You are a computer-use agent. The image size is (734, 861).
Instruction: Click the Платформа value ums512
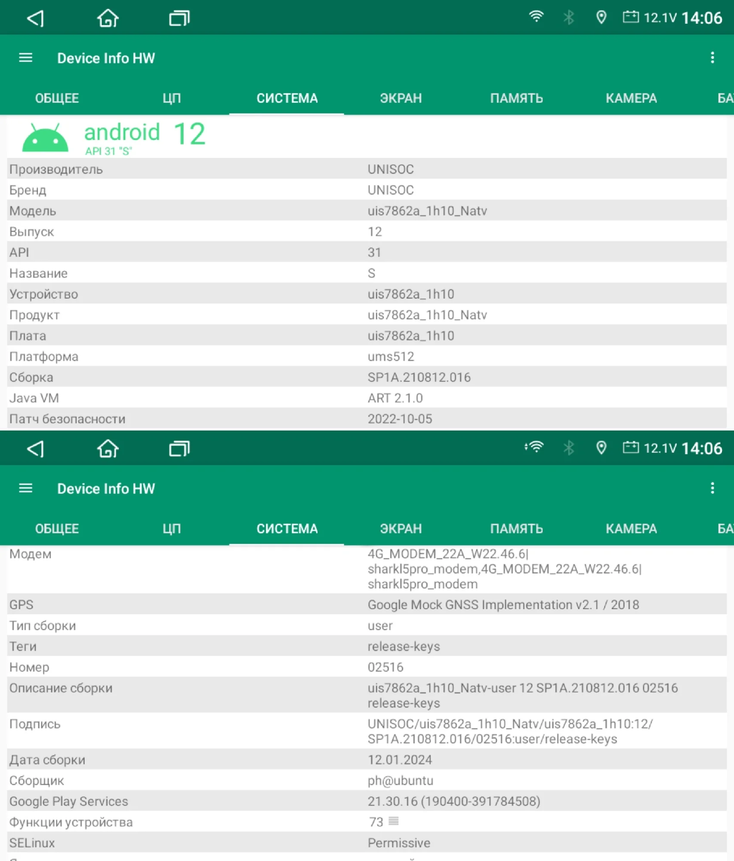click(x=391, y=356)
